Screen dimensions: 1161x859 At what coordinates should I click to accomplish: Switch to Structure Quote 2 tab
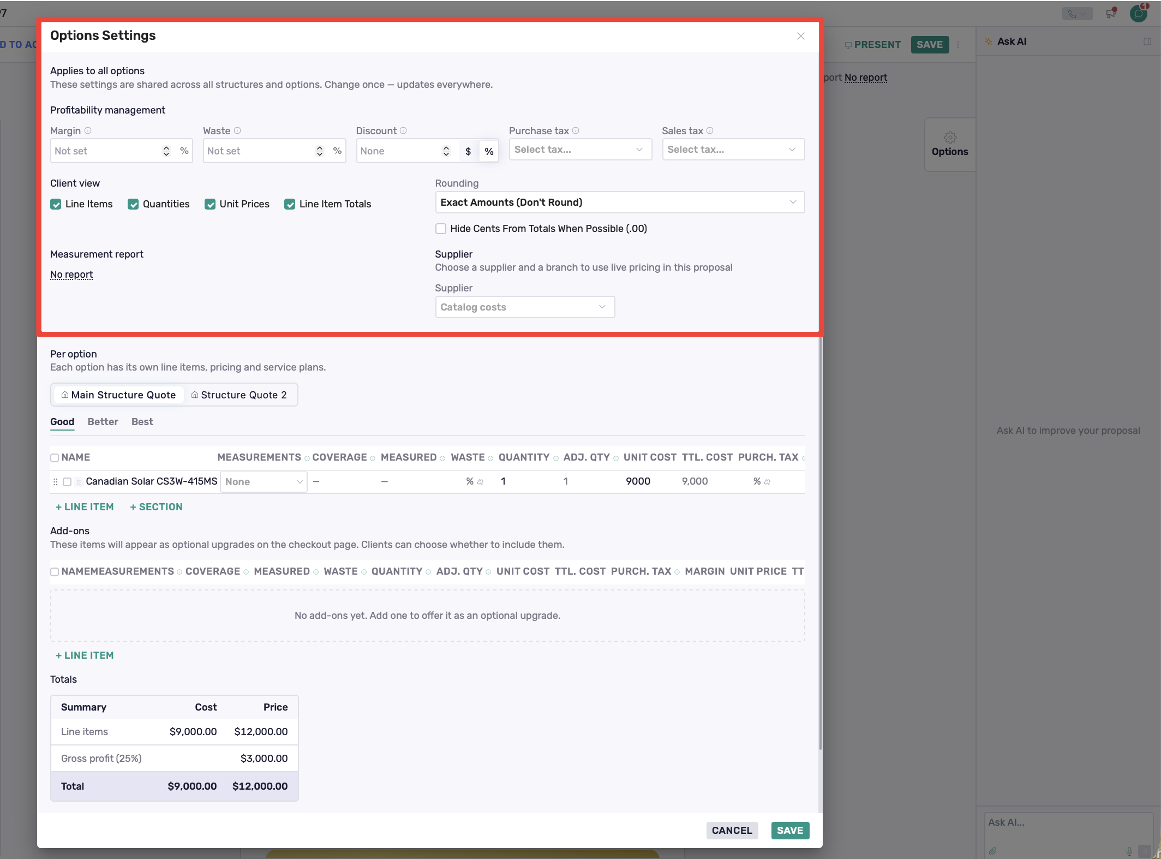coord(239,395)
